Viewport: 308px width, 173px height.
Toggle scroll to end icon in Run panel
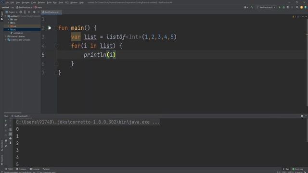(x=11, y=134)
